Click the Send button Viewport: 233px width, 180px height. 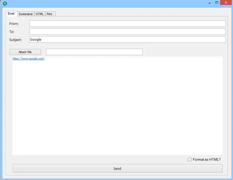tap(118, 168)
